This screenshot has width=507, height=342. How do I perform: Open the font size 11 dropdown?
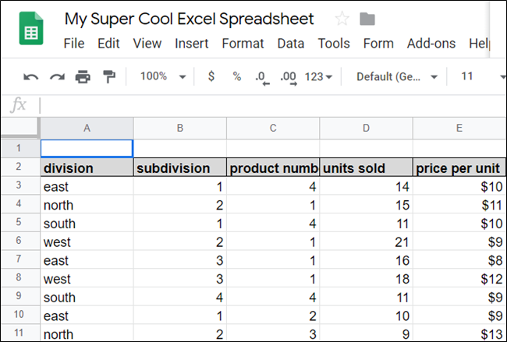click(480, 76)
